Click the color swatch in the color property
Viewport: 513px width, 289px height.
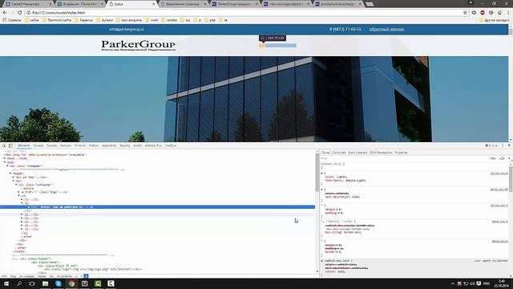tap(337, 177)
